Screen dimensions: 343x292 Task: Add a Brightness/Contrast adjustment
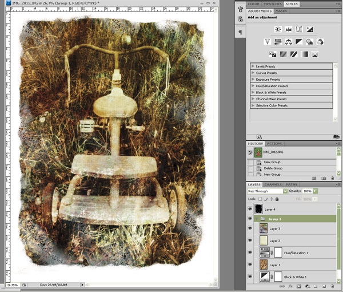tap(278, 29)
